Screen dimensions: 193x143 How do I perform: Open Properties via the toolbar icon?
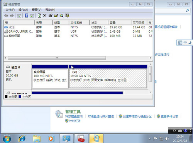pos(51,16)
